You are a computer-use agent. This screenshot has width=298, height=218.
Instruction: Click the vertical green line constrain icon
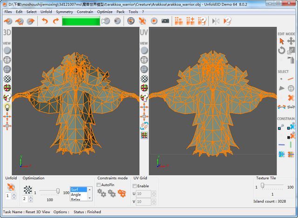click(x=291, y=144)
